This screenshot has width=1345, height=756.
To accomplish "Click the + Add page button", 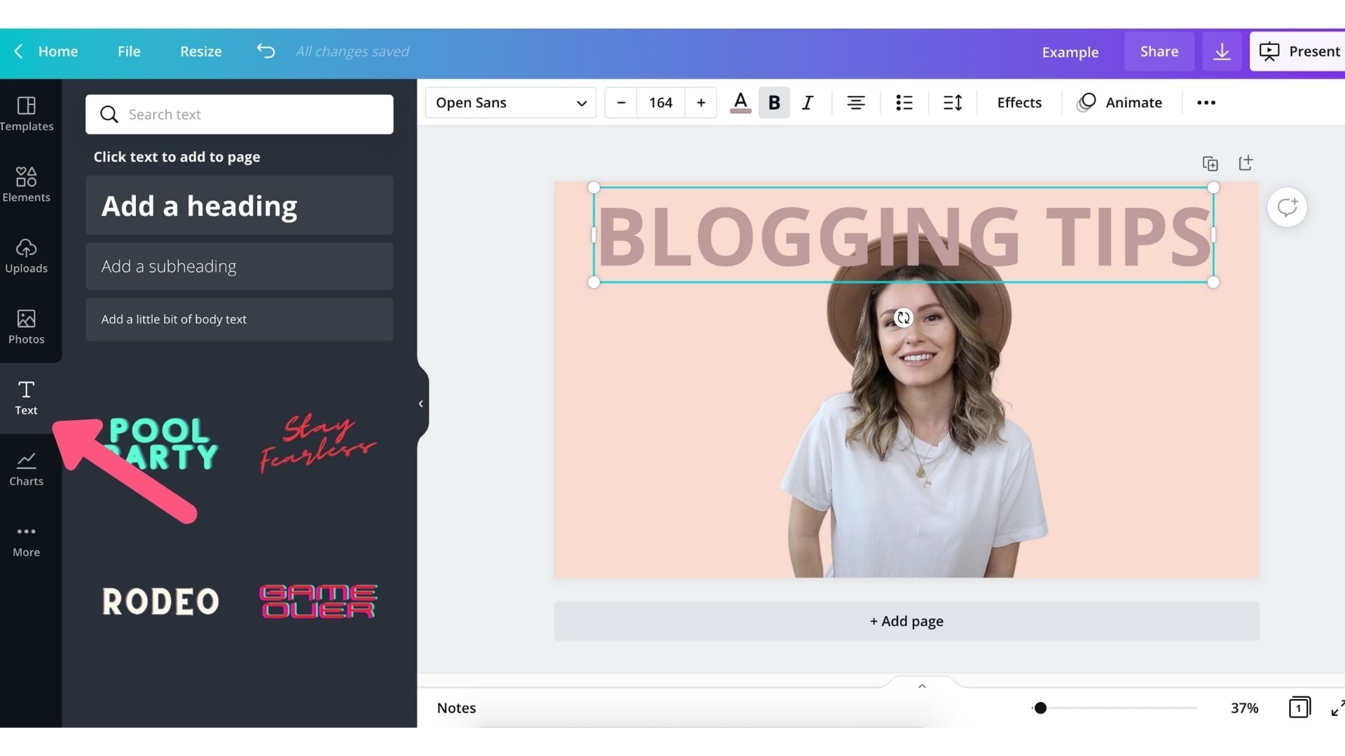I will (906, 621).
